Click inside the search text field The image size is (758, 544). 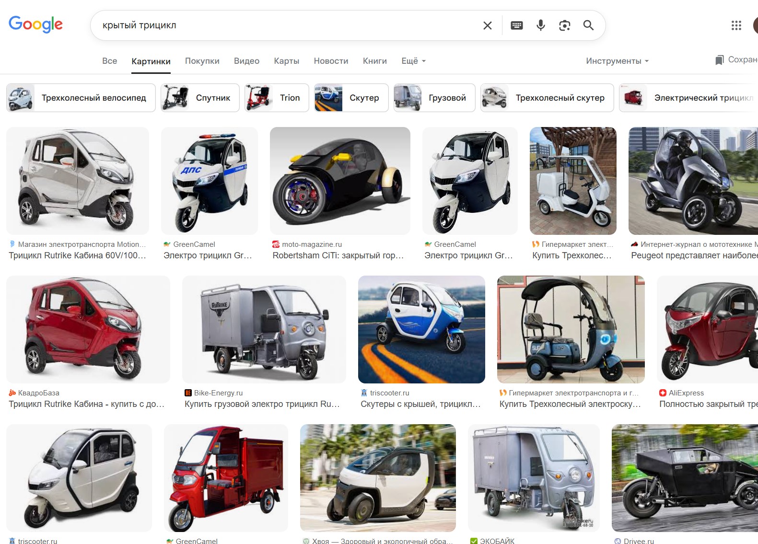pyautogui.click(x=288, y=25)
